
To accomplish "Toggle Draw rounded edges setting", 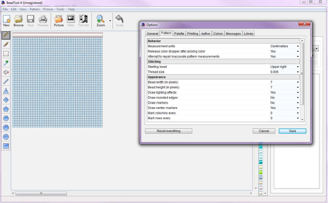I will [298, 98].
